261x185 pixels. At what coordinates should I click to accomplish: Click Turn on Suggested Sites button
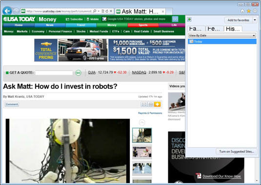[x=237, y=151]
